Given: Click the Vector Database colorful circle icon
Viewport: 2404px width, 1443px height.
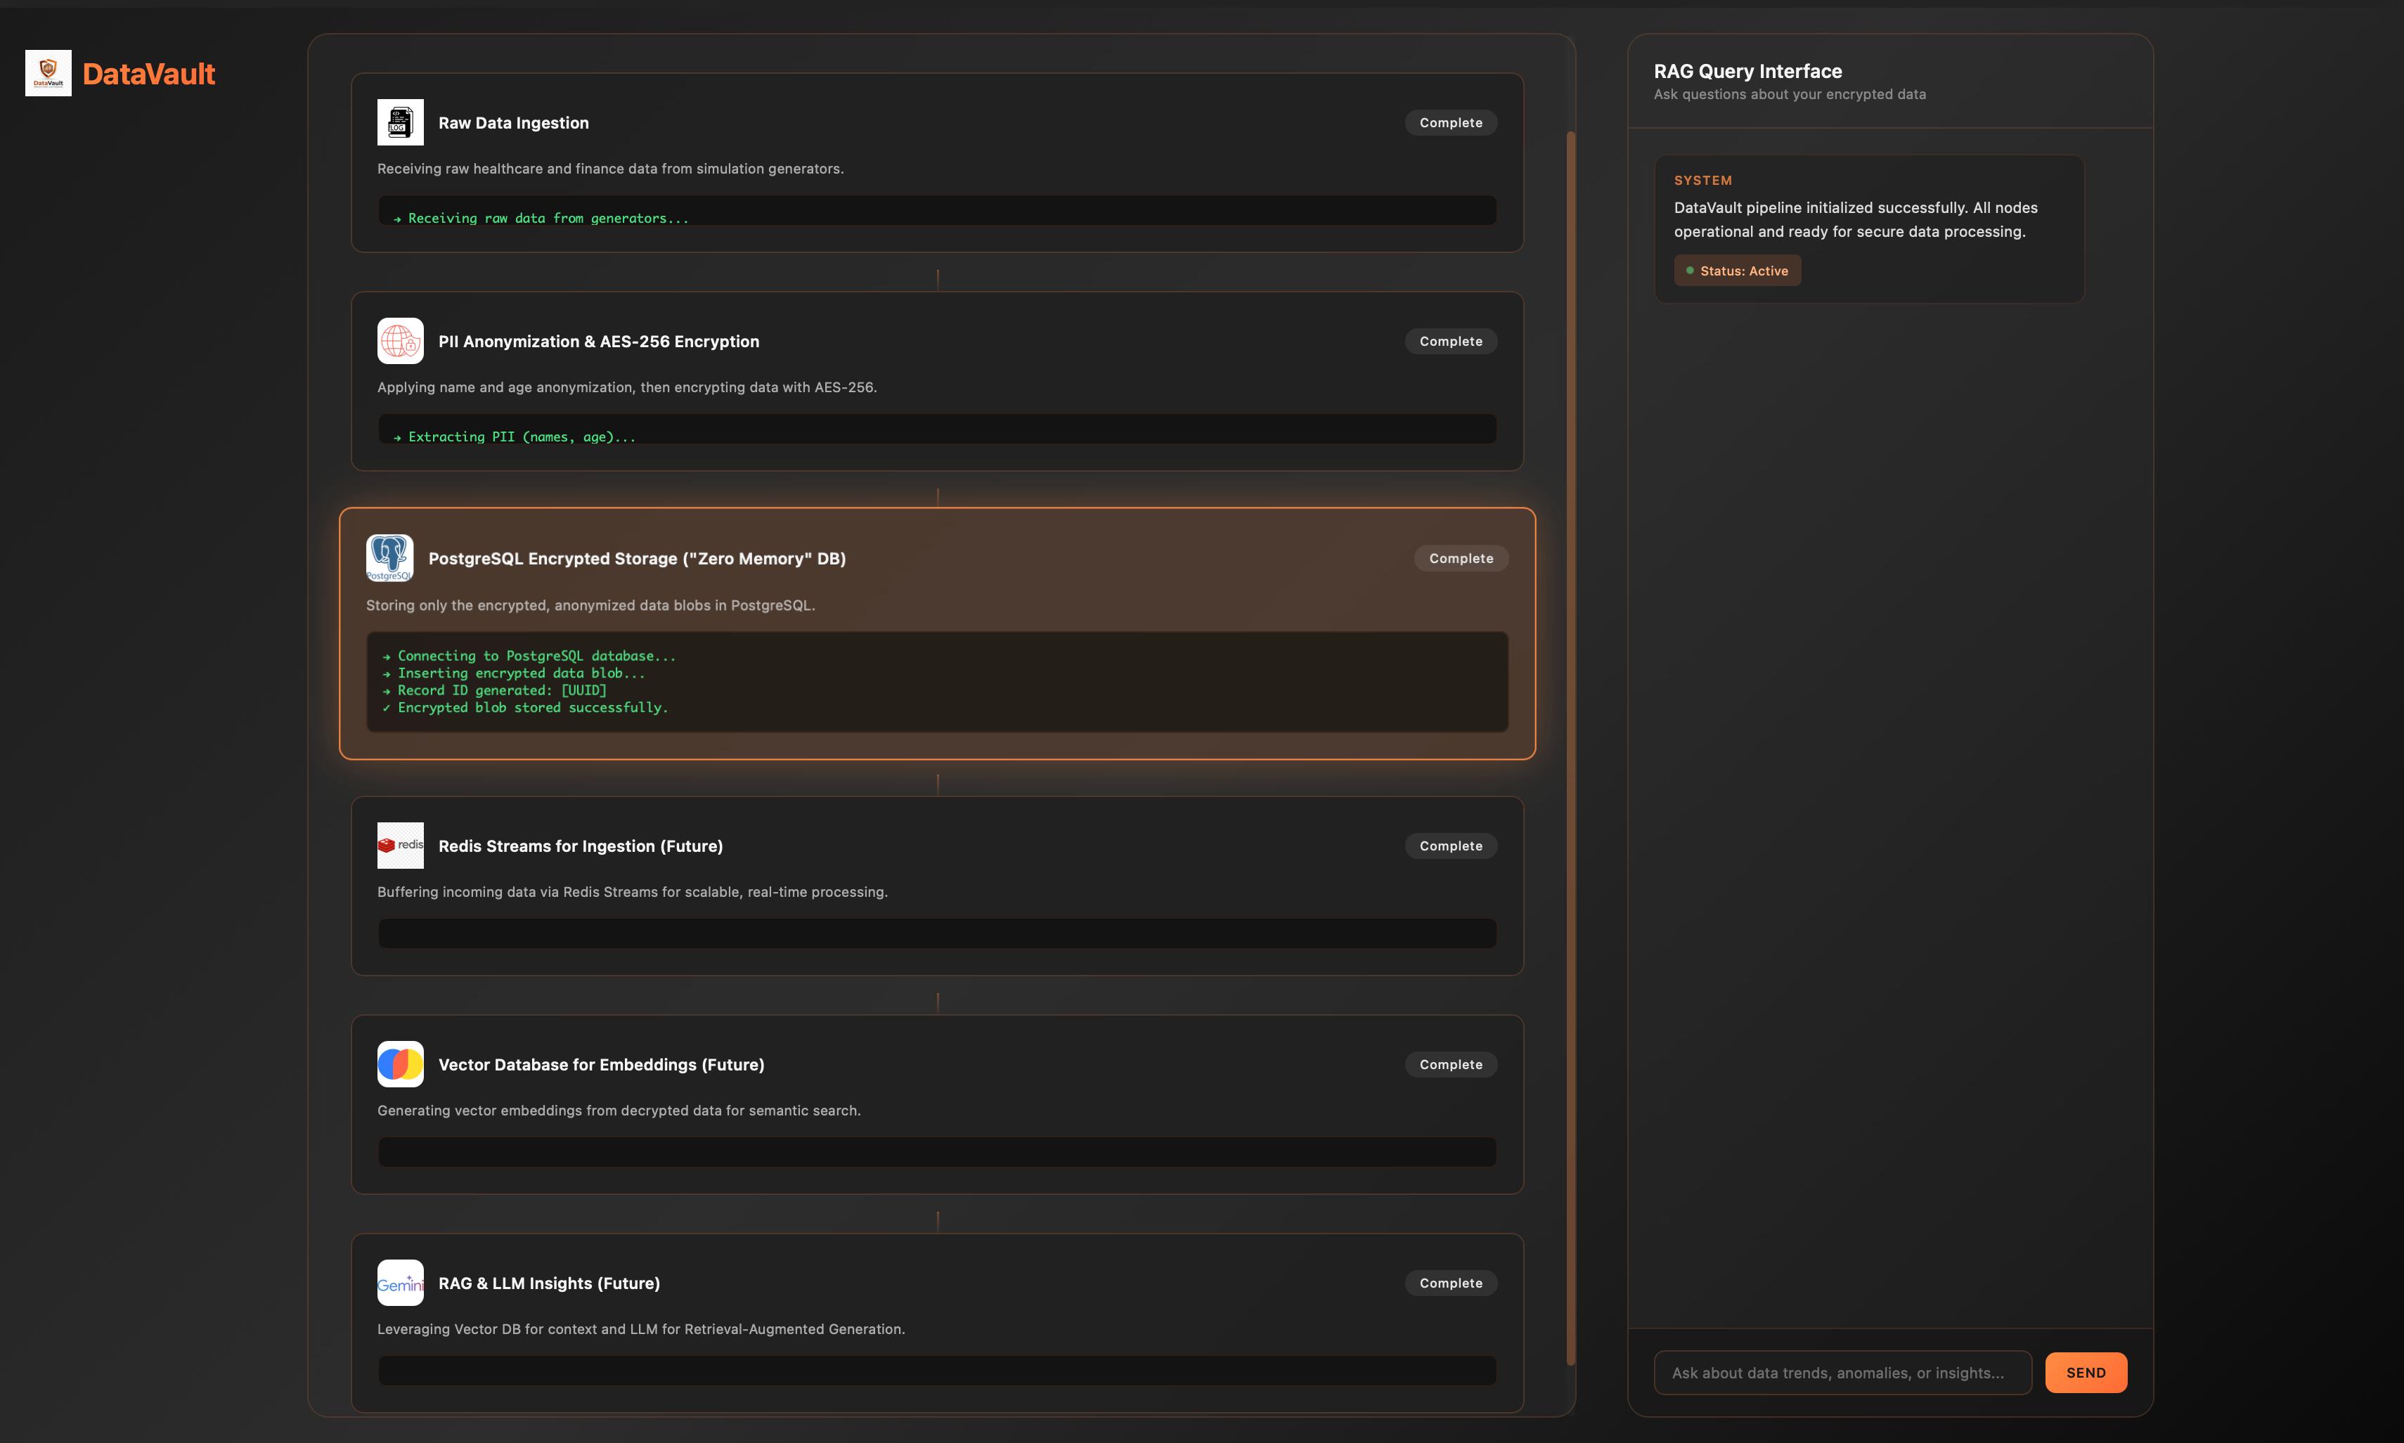Looking at the screenshot, I should (x=400, y=1065).
